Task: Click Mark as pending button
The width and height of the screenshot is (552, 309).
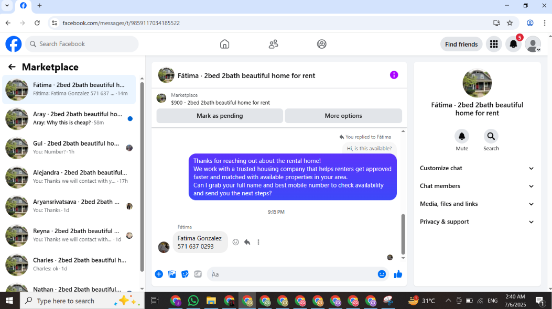Action: pos(220,116)
